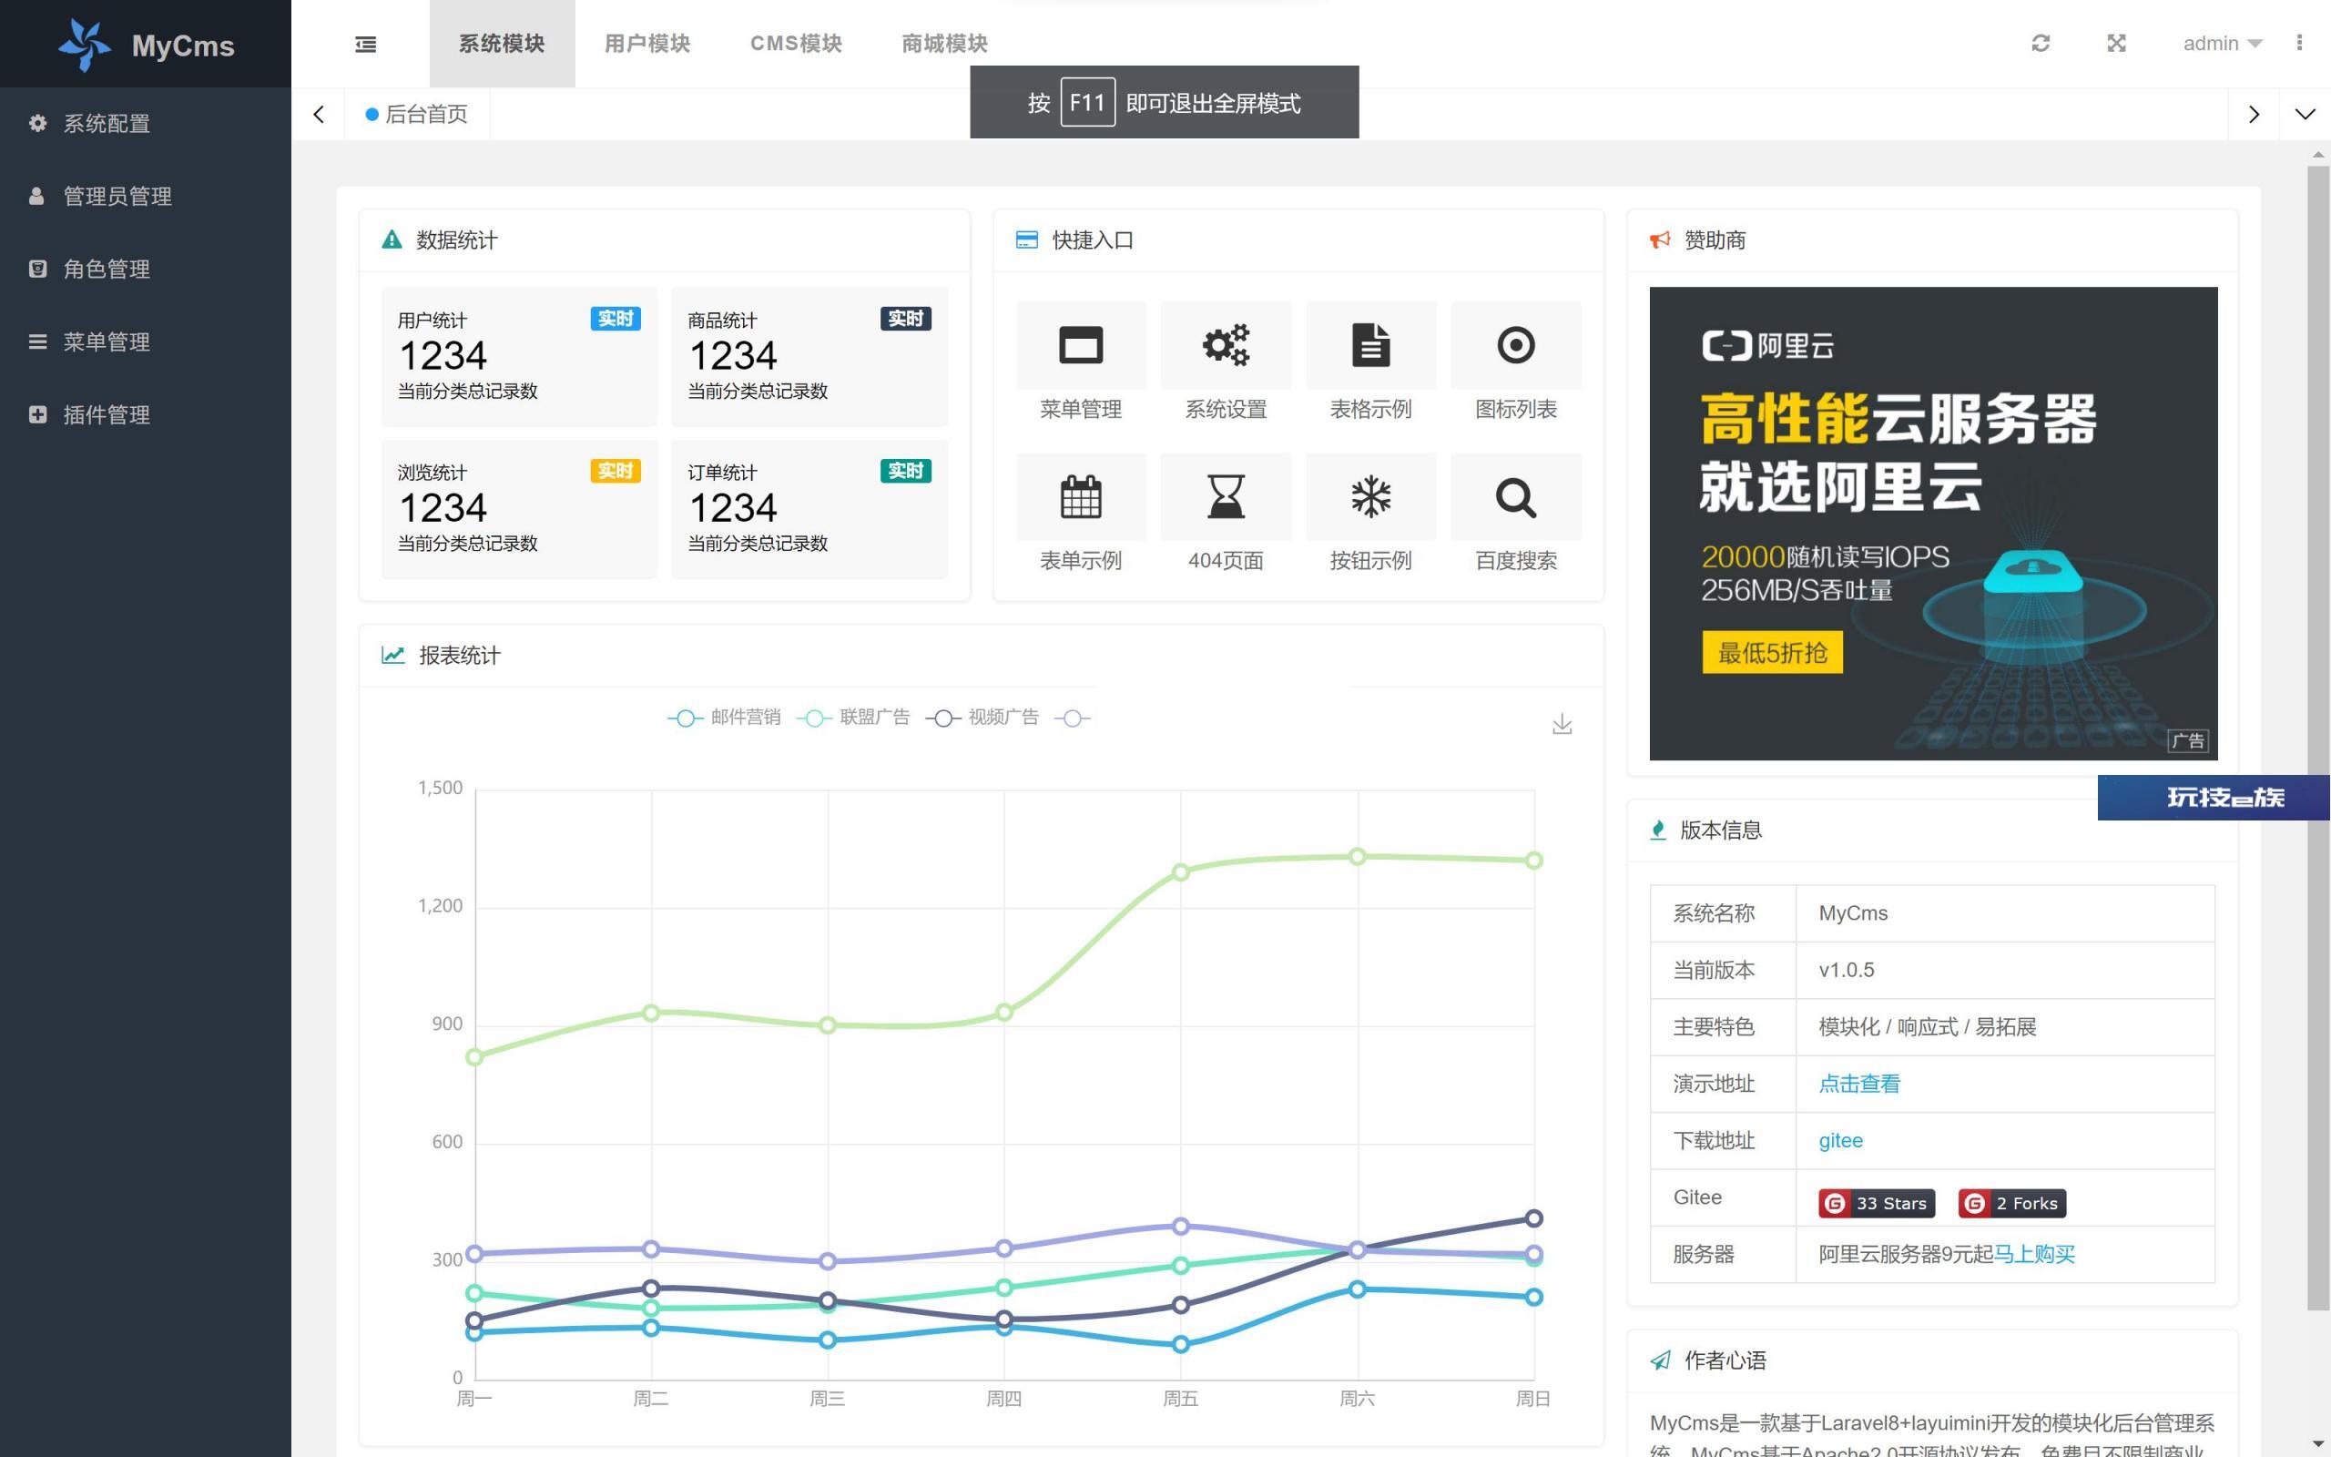Click the 商品统计 stats card
Image resolution: width=2331 pixels, height=1457 pixels.
809,357
